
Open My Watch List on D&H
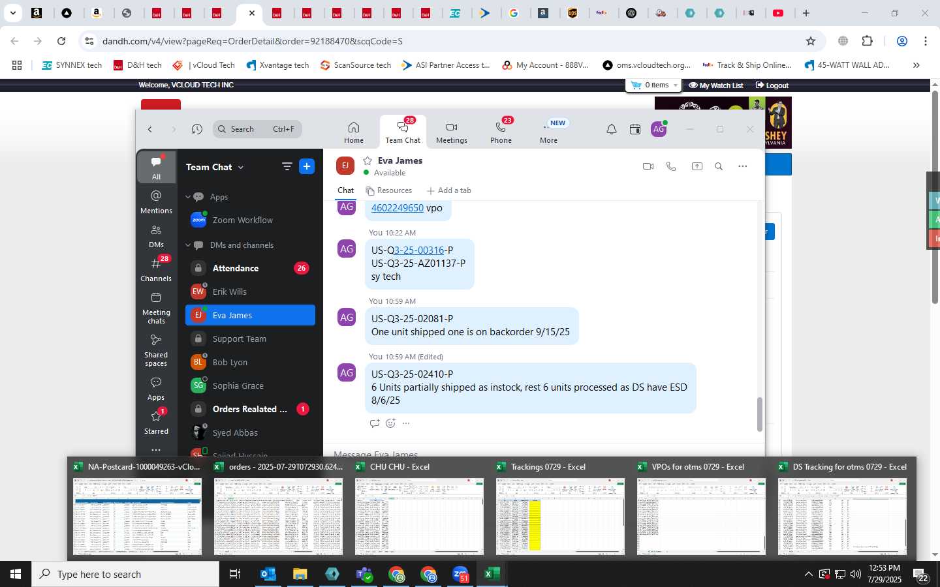click(x=715, y=85)
